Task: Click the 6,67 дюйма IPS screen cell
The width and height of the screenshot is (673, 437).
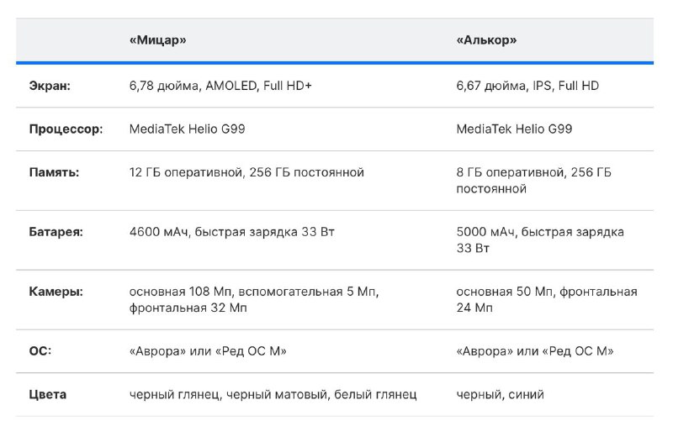Action: coord(527,86)
